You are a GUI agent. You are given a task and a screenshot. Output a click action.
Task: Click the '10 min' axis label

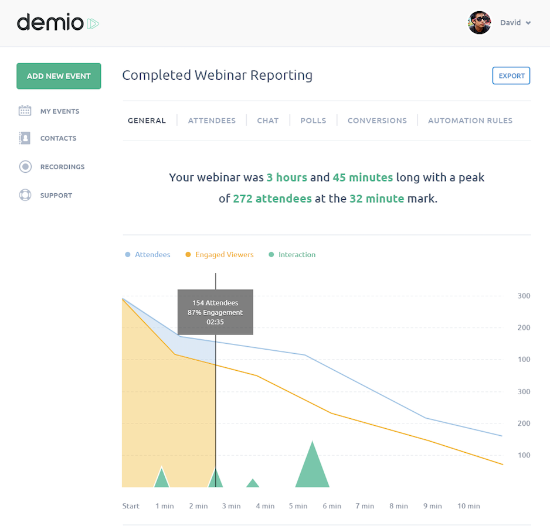(x=468, y=506)
